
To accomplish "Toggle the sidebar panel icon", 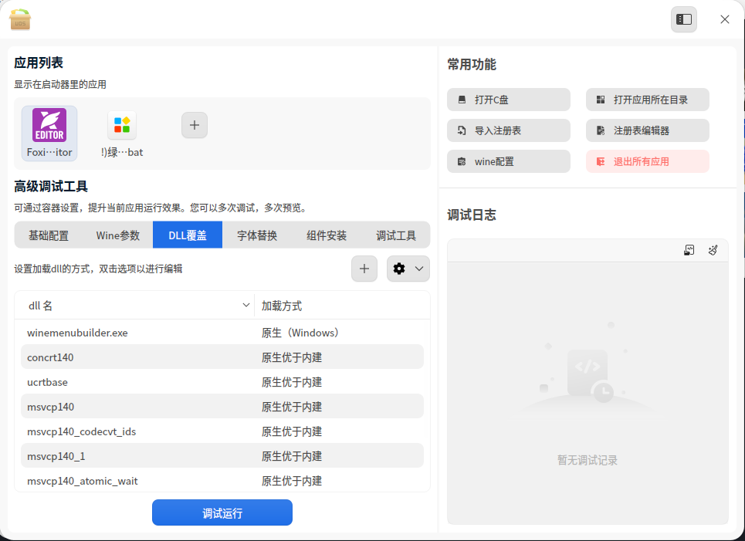I will (x=684, y=19).
